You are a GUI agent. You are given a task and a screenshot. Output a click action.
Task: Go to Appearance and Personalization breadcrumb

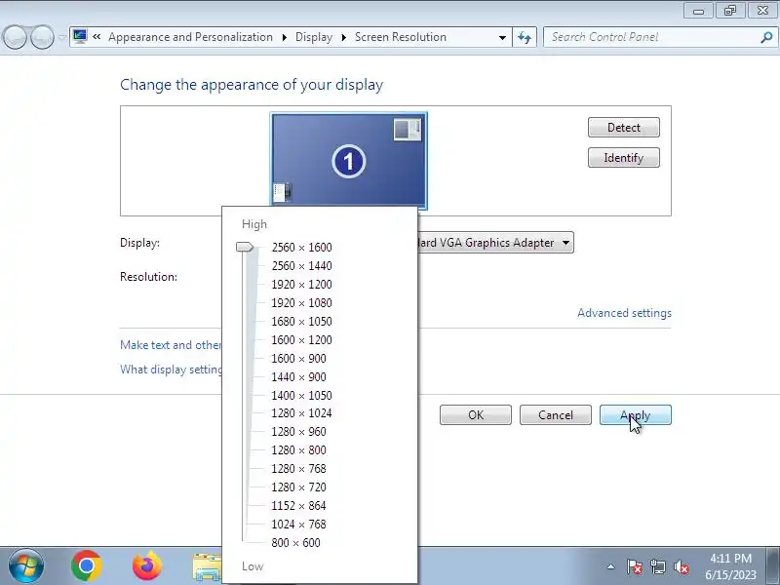190,37
